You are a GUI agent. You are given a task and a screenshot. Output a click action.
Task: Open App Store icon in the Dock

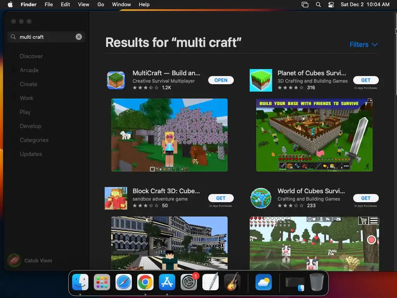[x=167, y=282]
